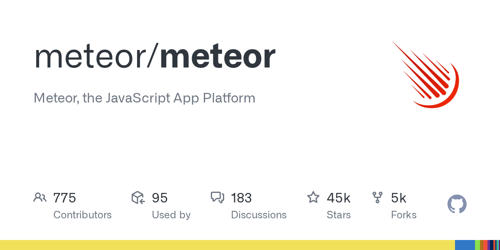
Task: Click the 'Meteor, the JavaScript App Platform' description
Action: 144,98
